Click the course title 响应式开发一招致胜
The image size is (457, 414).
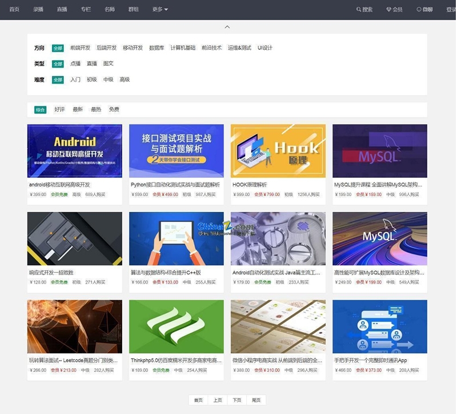[51, 273]
